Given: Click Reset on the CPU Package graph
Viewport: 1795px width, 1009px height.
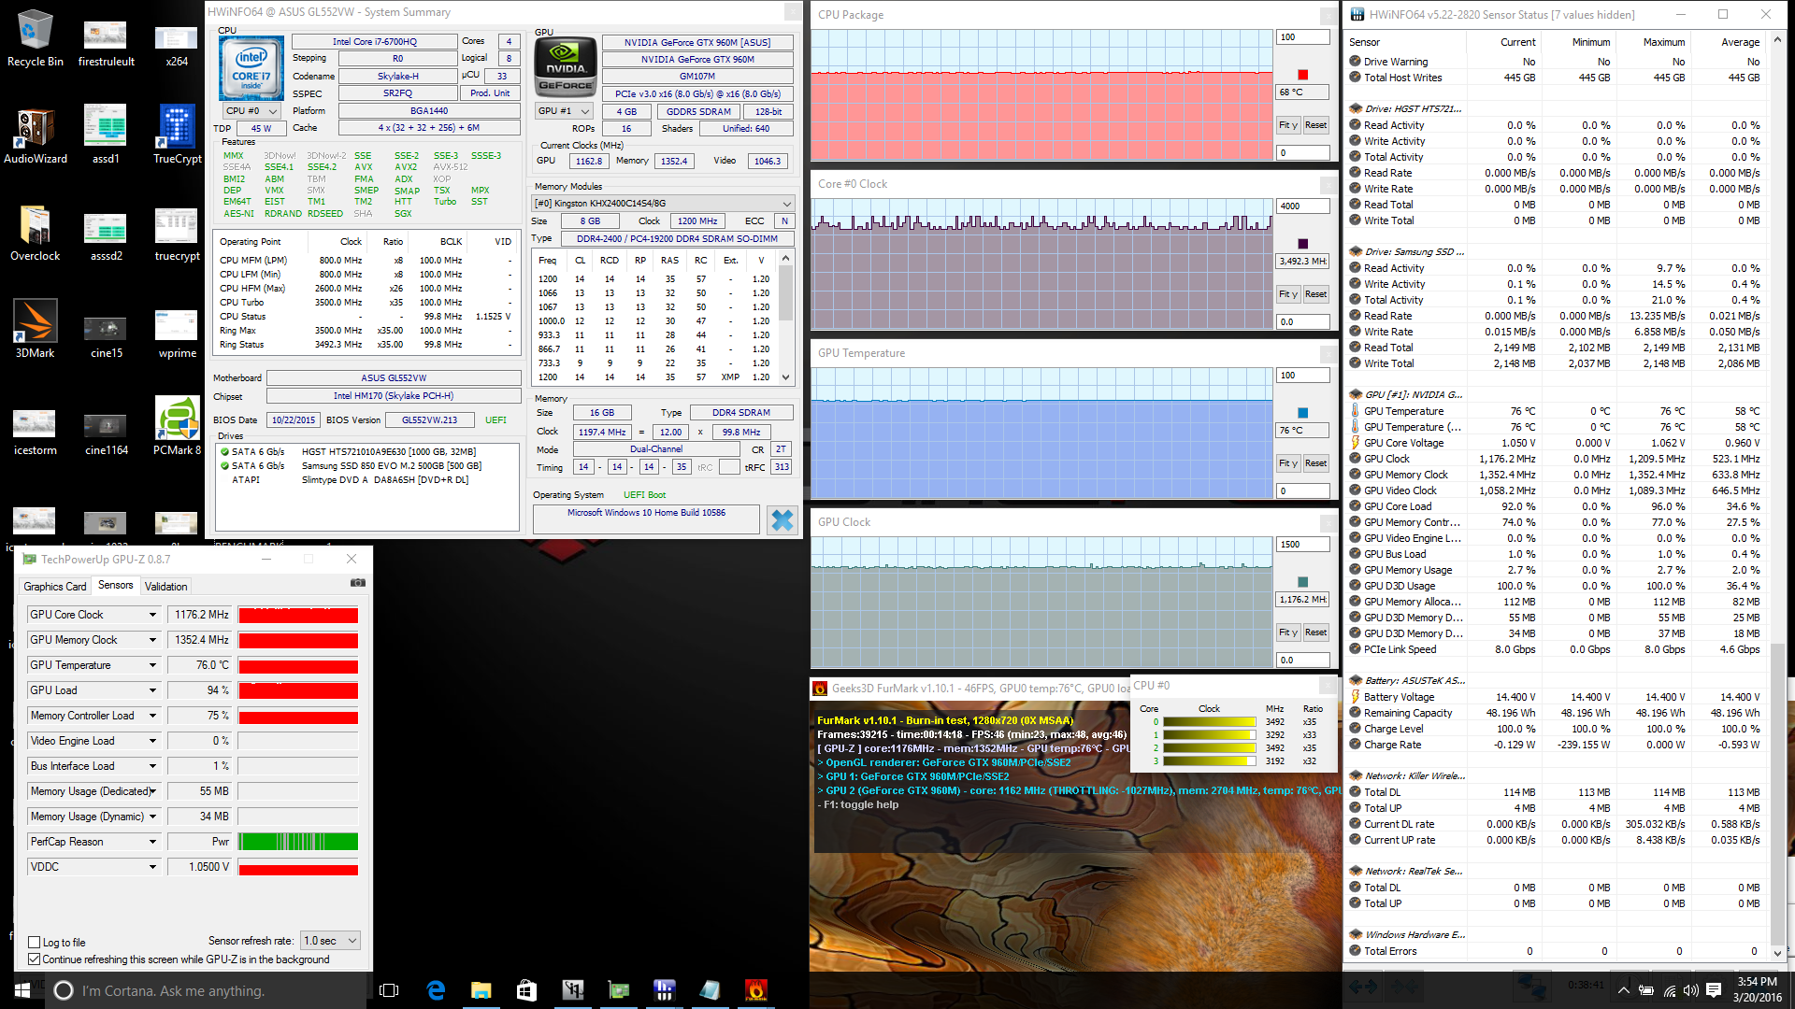Looking at the screenshot, I should (x=1315, y=125).
